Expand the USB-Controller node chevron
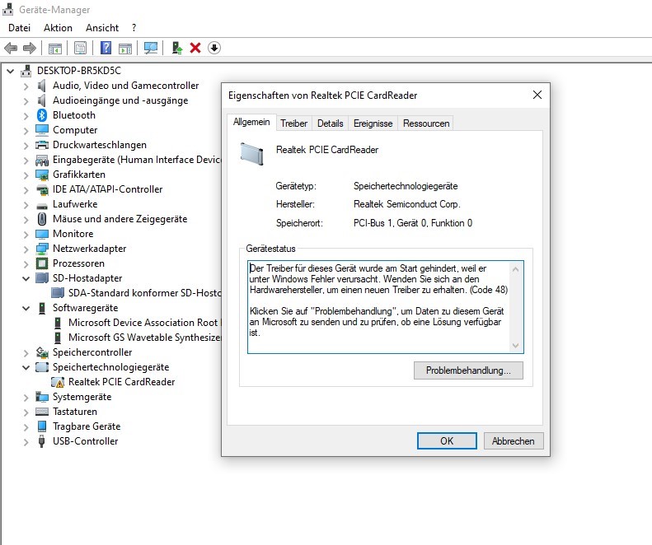The height and width of the screenshot is (545, 652). (26, 442)
